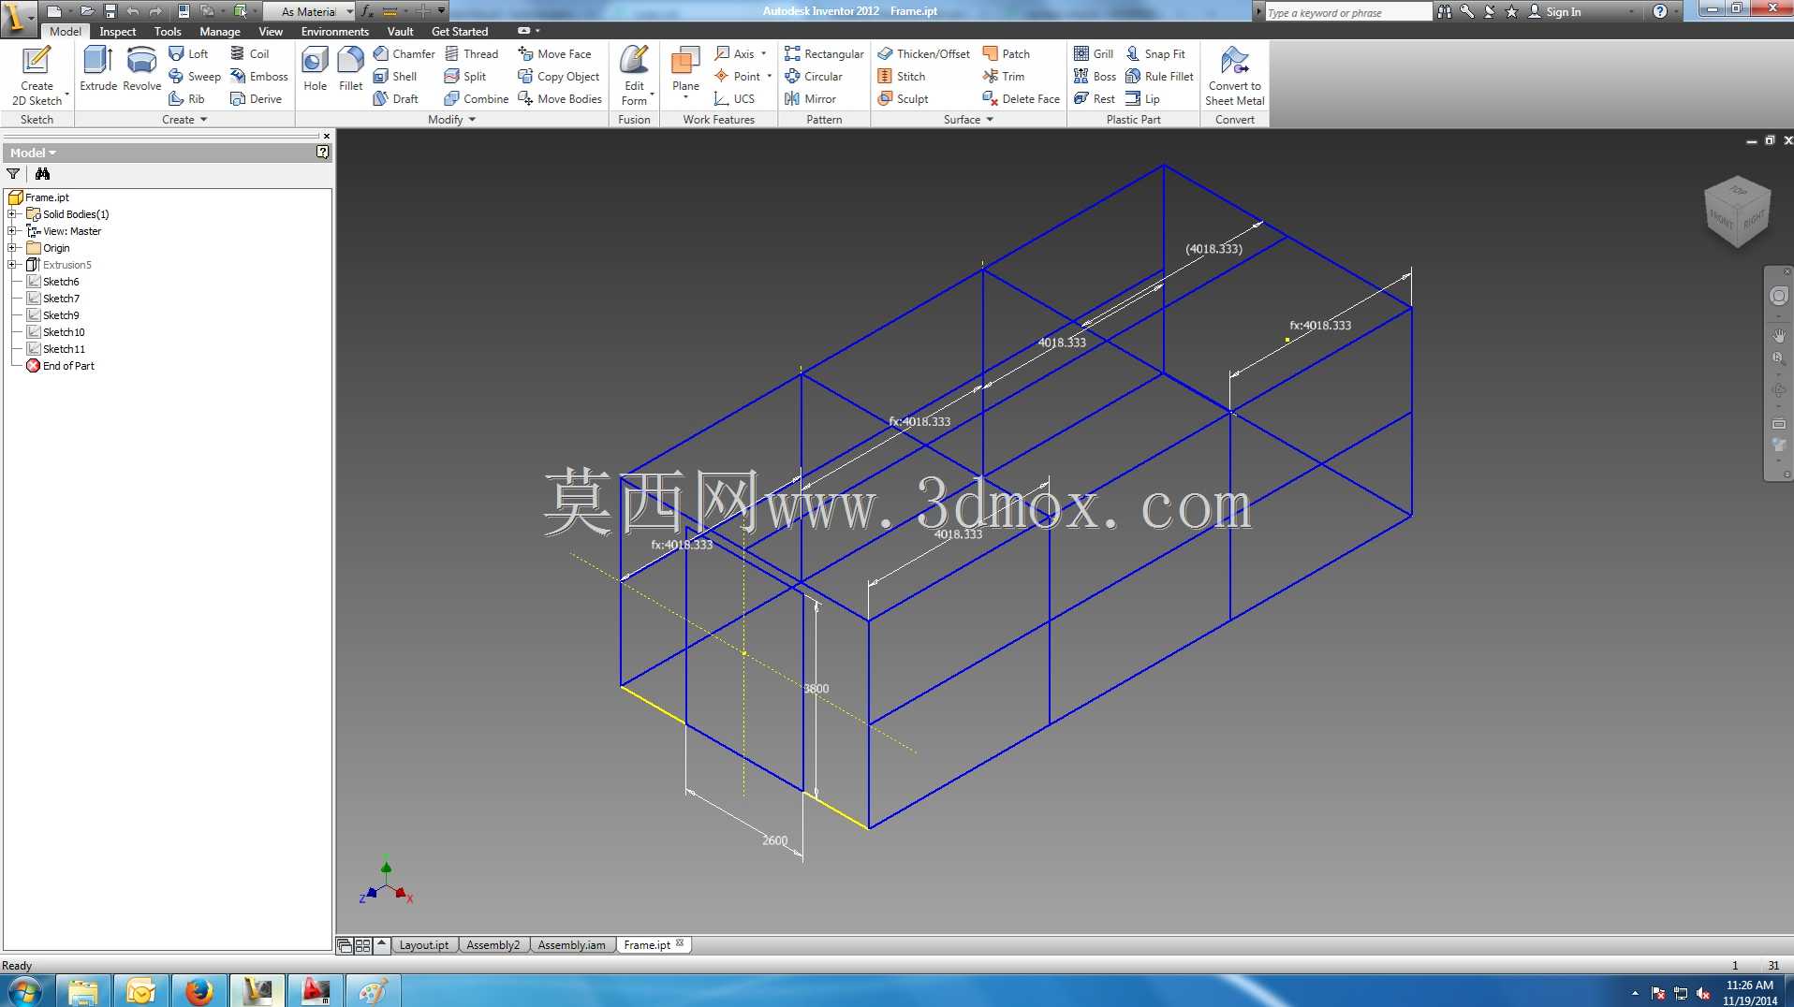
Task: Start the Circular pattern tool
Action: pyautogui.click(x=814, y=77)
